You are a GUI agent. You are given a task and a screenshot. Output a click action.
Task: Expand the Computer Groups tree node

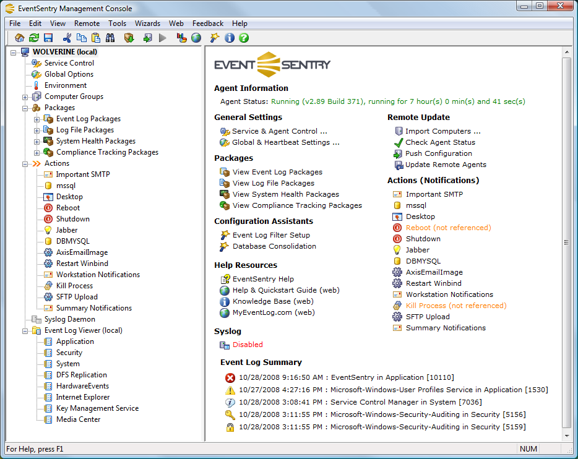coord(25,97)
